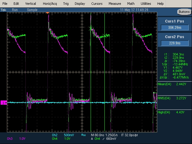This screenshot has width=192, height=144.
Task: Open the Help menu
Action: point(160,4)
